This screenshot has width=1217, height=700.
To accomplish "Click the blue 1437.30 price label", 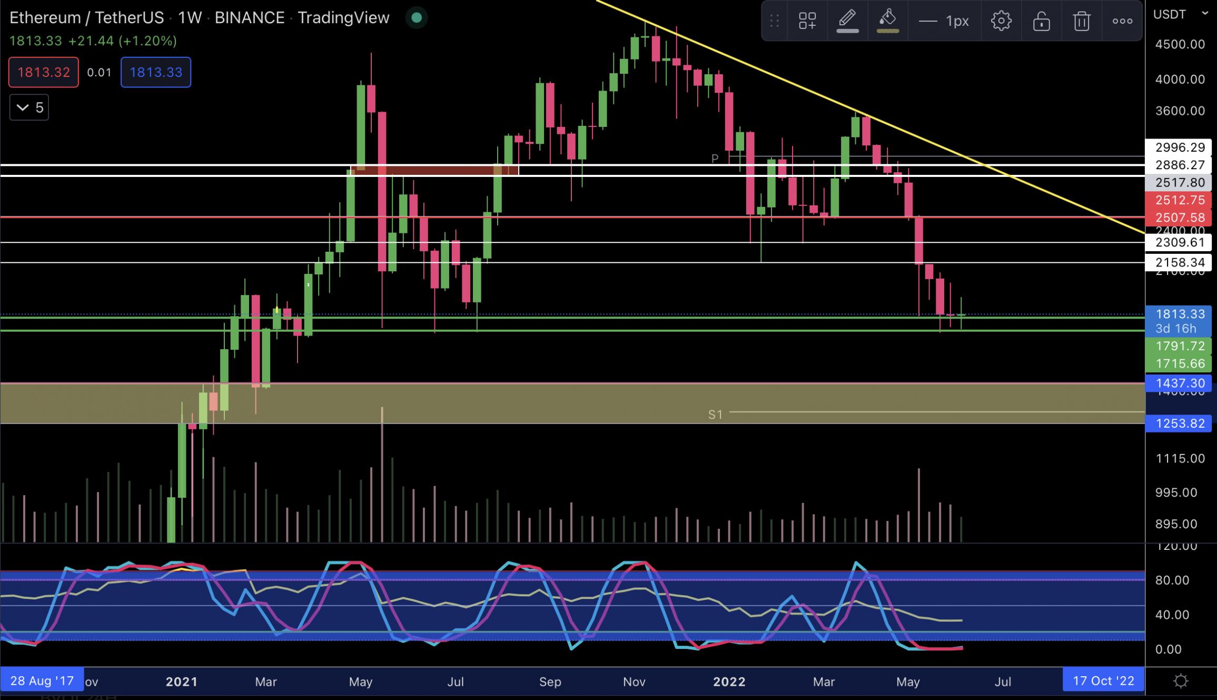I will (x=1180, y=383).
